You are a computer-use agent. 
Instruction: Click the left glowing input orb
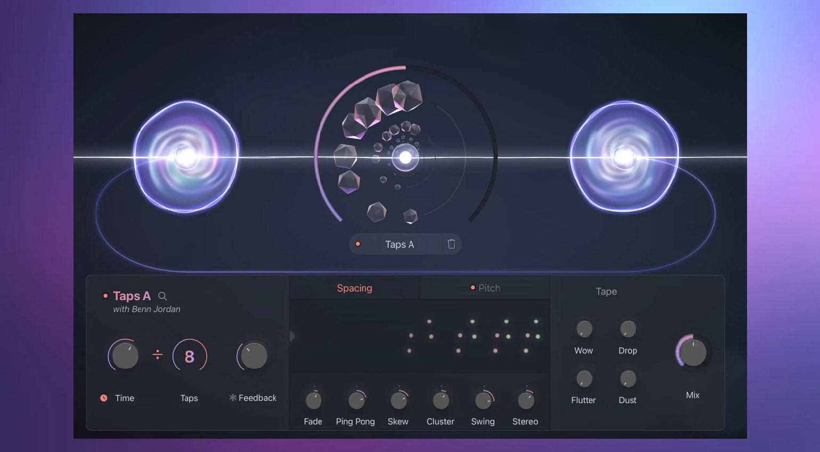pos(186,157)
